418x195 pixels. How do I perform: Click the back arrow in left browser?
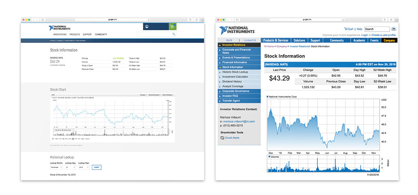coord(34,20)
